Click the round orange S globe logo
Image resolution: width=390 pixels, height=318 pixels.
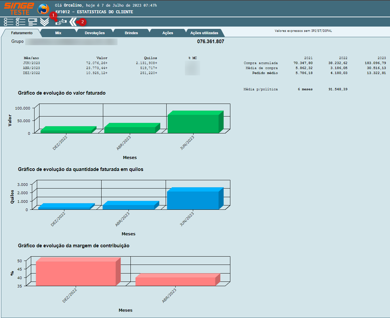coord(43,9)
